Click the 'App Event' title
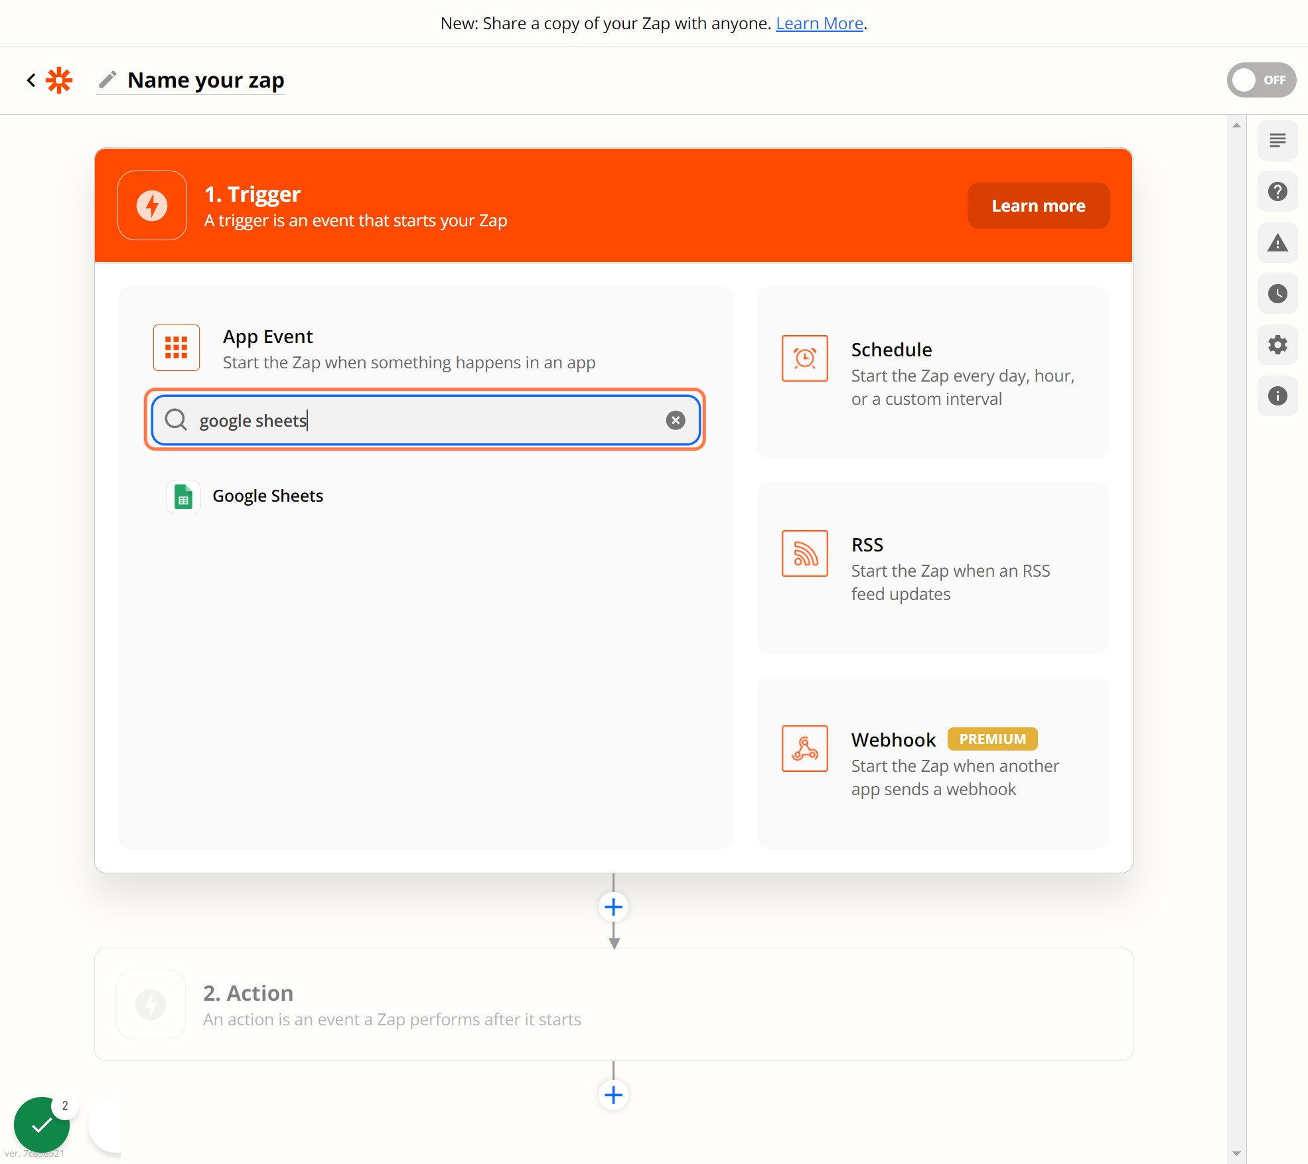Screen dimensions: 1308x1164 pyautogui.click(x=267, y=336)
